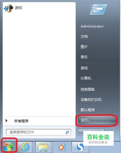
Task: Expand 所有程序 (All Programs) arrow
Action: 6,121
